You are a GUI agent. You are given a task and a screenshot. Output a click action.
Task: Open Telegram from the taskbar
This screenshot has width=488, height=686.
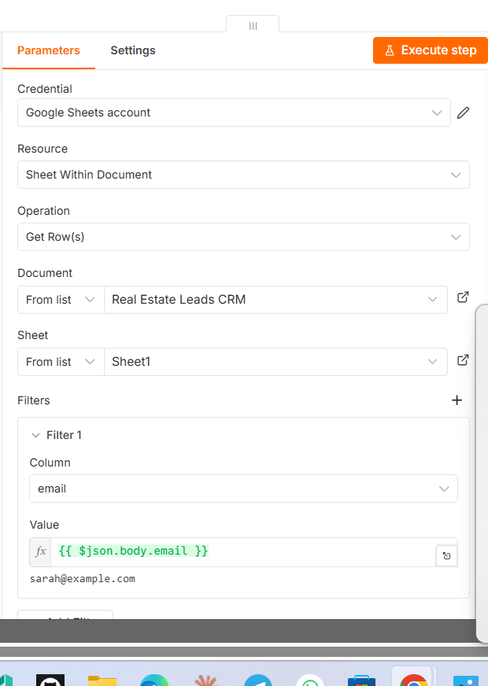(x=258, y=680)
